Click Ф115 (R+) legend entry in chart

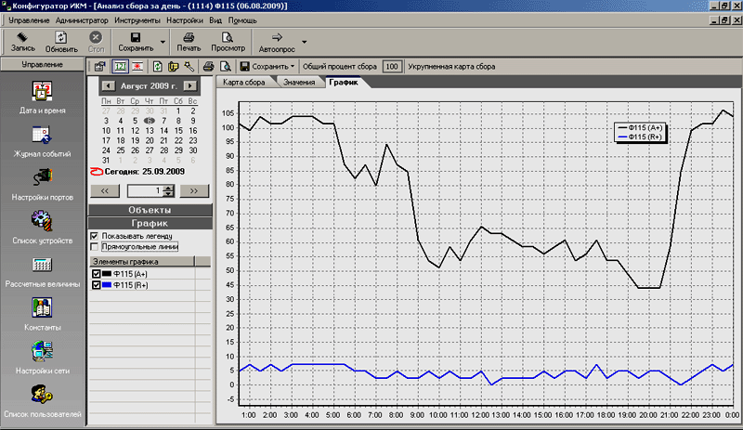(640, 137)
